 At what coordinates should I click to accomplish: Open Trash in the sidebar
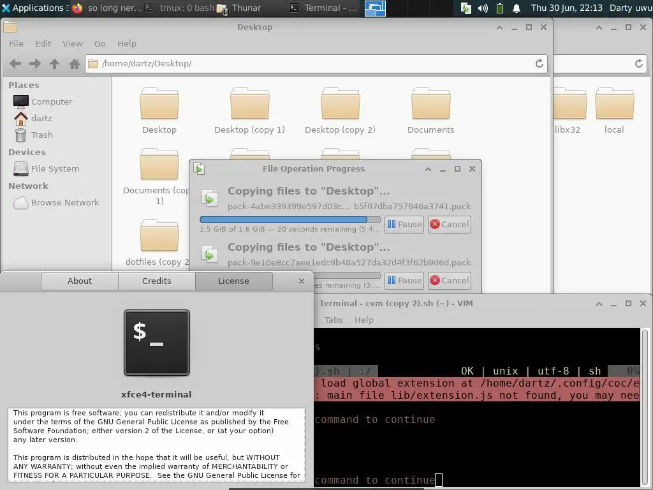pos(34,135)
